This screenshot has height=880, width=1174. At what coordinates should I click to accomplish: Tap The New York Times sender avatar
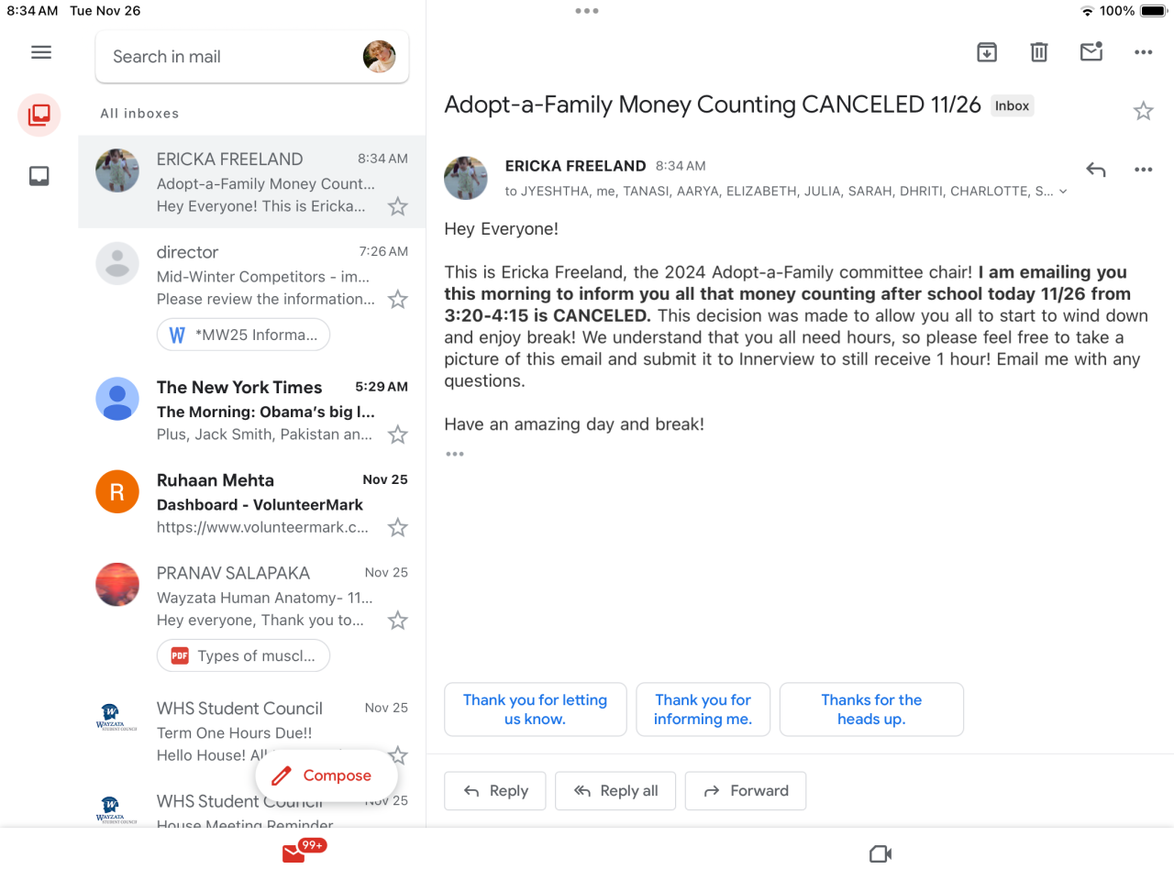pos(117,399)
